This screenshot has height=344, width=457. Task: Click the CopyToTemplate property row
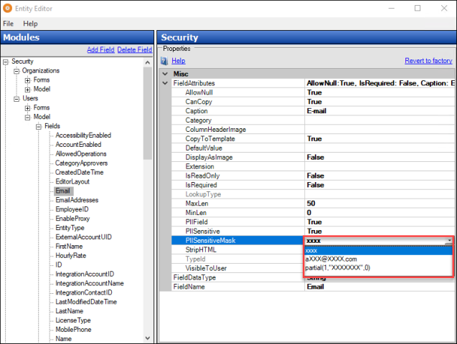[313, 139]
